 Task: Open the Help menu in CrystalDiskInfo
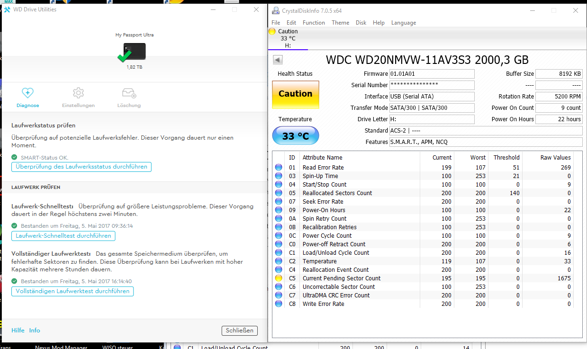click(379, 23)
